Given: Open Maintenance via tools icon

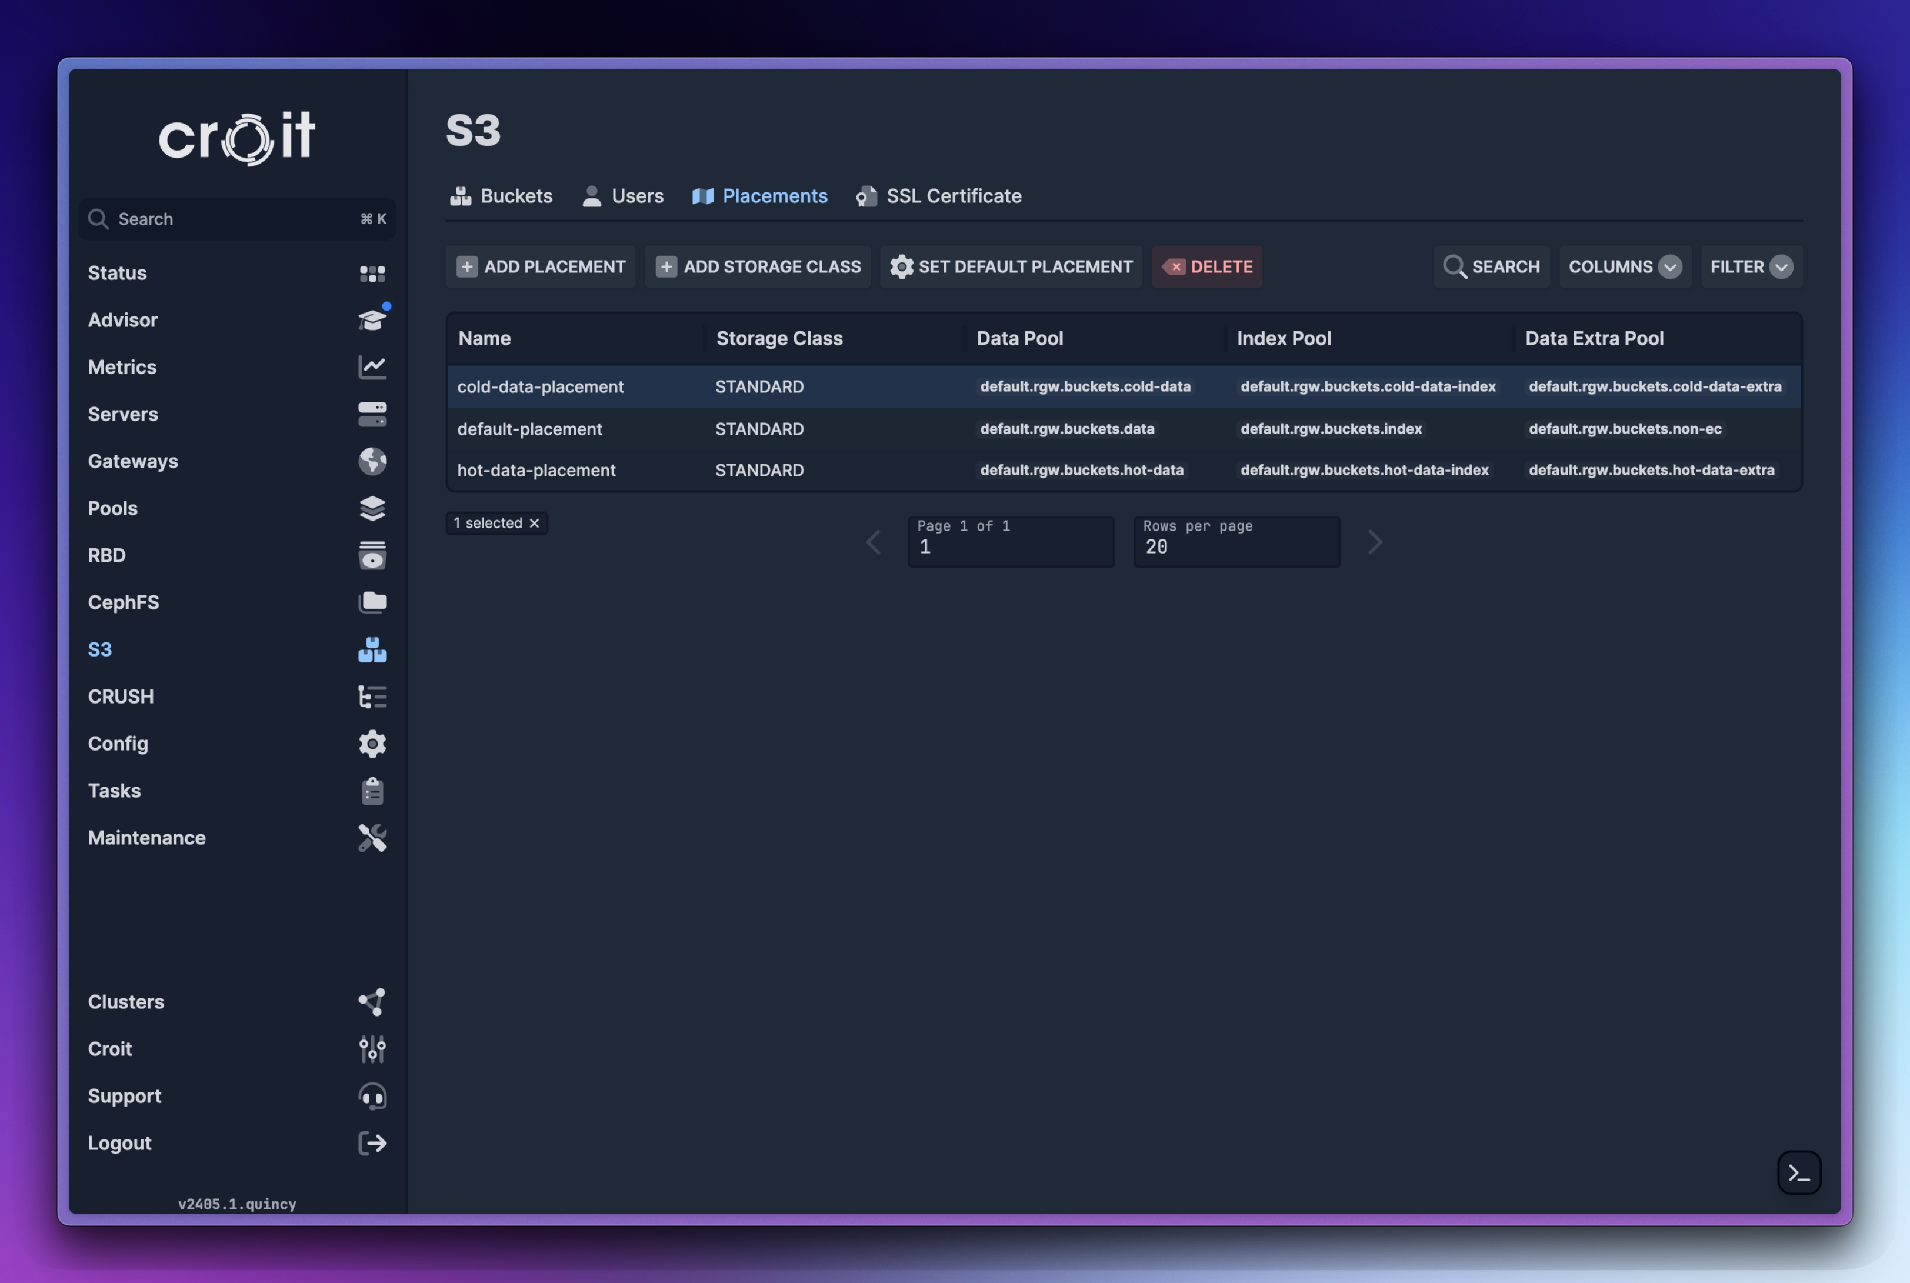Looking at the screenshot, I should [372, 838].
